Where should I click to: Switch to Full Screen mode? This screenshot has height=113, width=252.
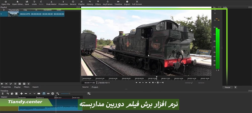(137, 3)
